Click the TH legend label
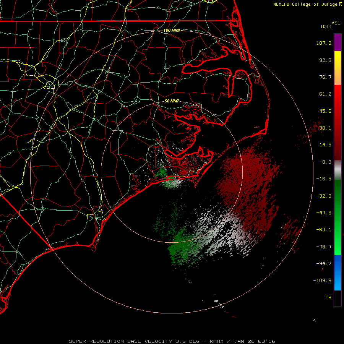344x344 pixels. tap(328, 298)
